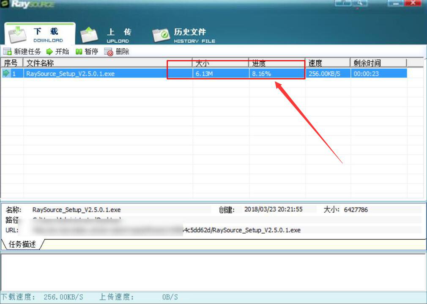The width and height of the screenshot is (427, 304).
Task: Click the green 开始 start arrow icon
Action: click(x=49, y=52)
